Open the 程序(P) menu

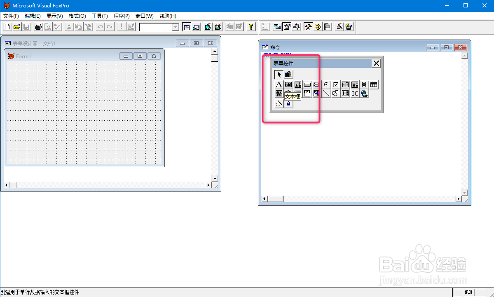point(122,16)
